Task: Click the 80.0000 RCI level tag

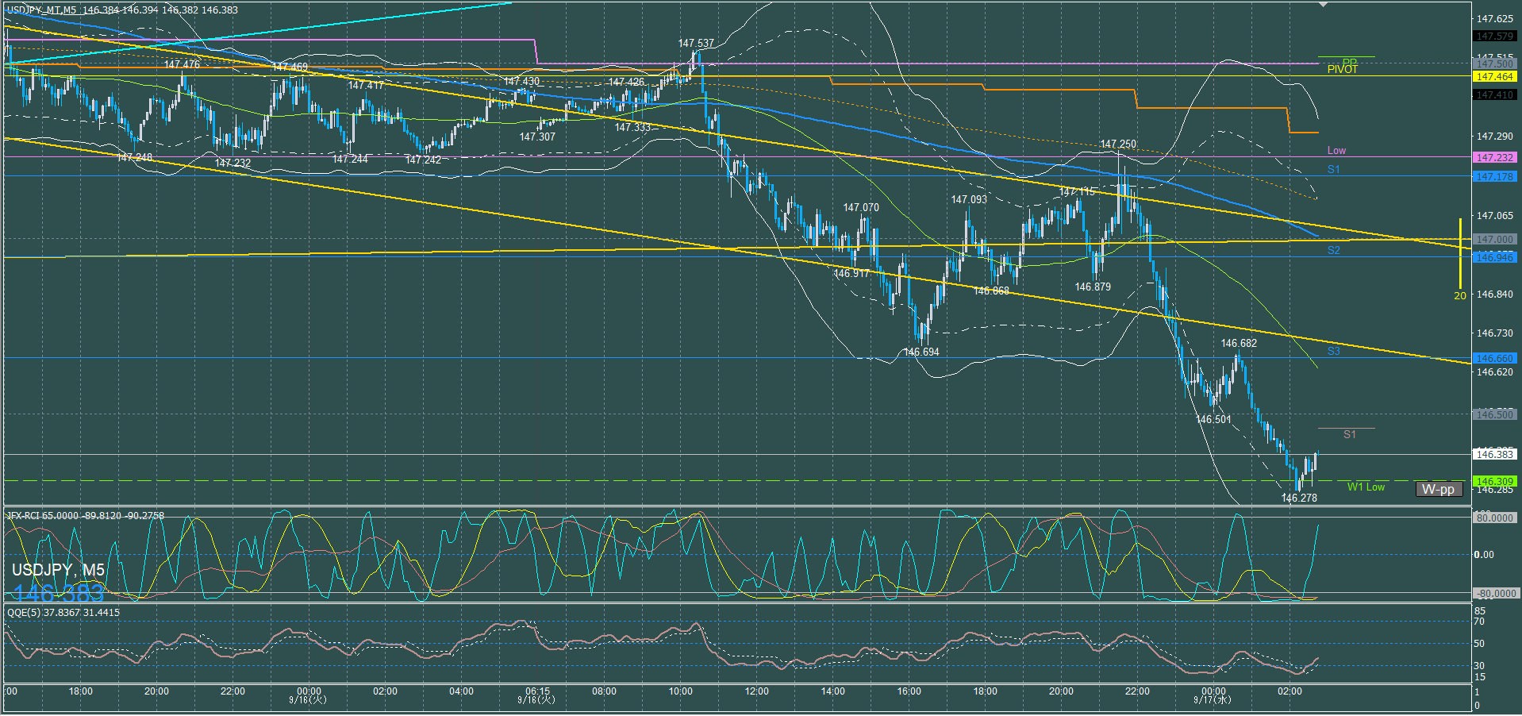Action: pos(1494,518)
